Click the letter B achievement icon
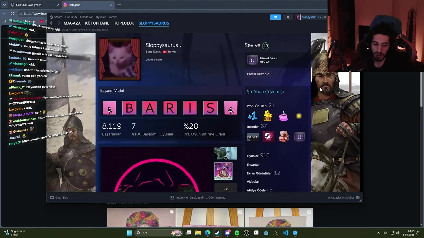The width and height of the screenshot is (424, 238). tap(129, 108)
